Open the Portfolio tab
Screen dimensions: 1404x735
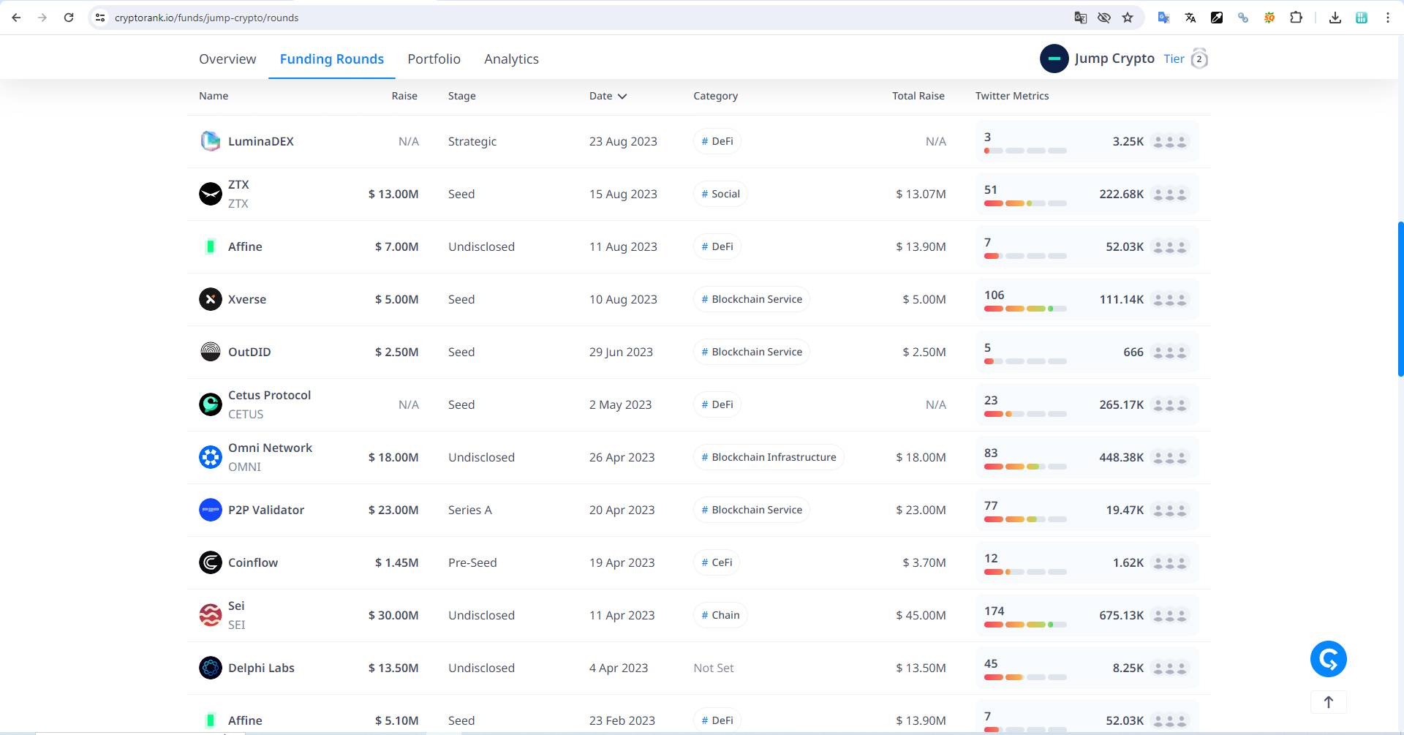coord(434,59)
